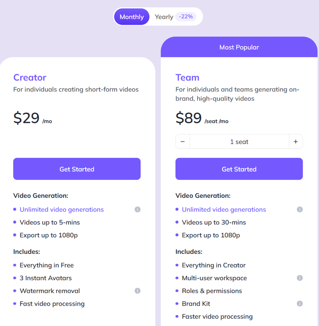Image resolution: width=319 pixels, height=326 pixels.
Task: Click the $89 per seat price
Action: [189, 118]
